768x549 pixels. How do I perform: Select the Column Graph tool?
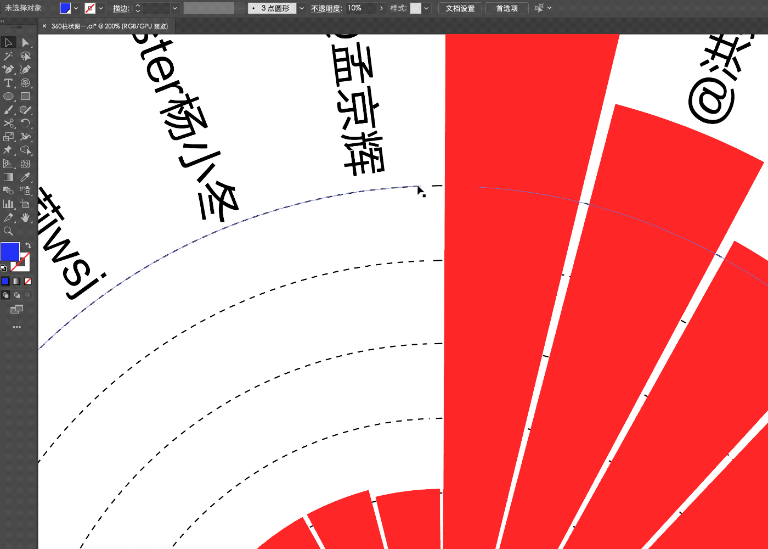8,204
